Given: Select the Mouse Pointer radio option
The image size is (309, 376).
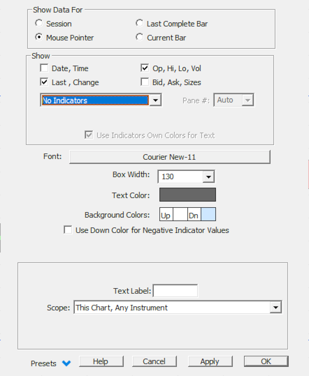Looking at the screenshot, I should pyautogui.click(x=38, y=37).
